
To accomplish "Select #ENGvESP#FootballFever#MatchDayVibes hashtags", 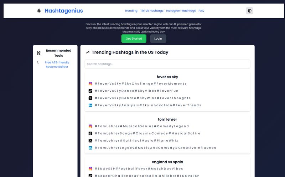I will point(139,169).
